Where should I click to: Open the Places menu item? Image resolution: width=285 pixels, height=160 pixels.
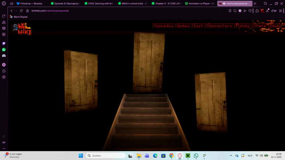243,26
